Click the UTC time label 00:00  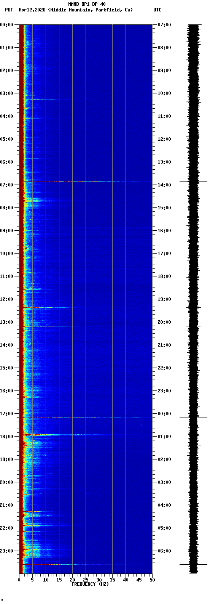pos(164,414)
